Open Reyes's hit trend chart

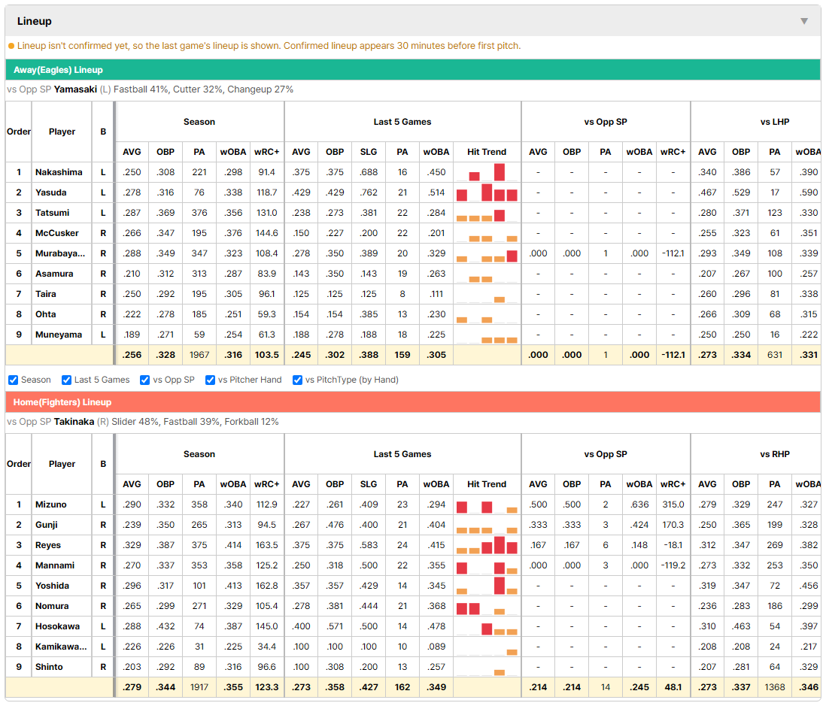click(x=487, y=545)
